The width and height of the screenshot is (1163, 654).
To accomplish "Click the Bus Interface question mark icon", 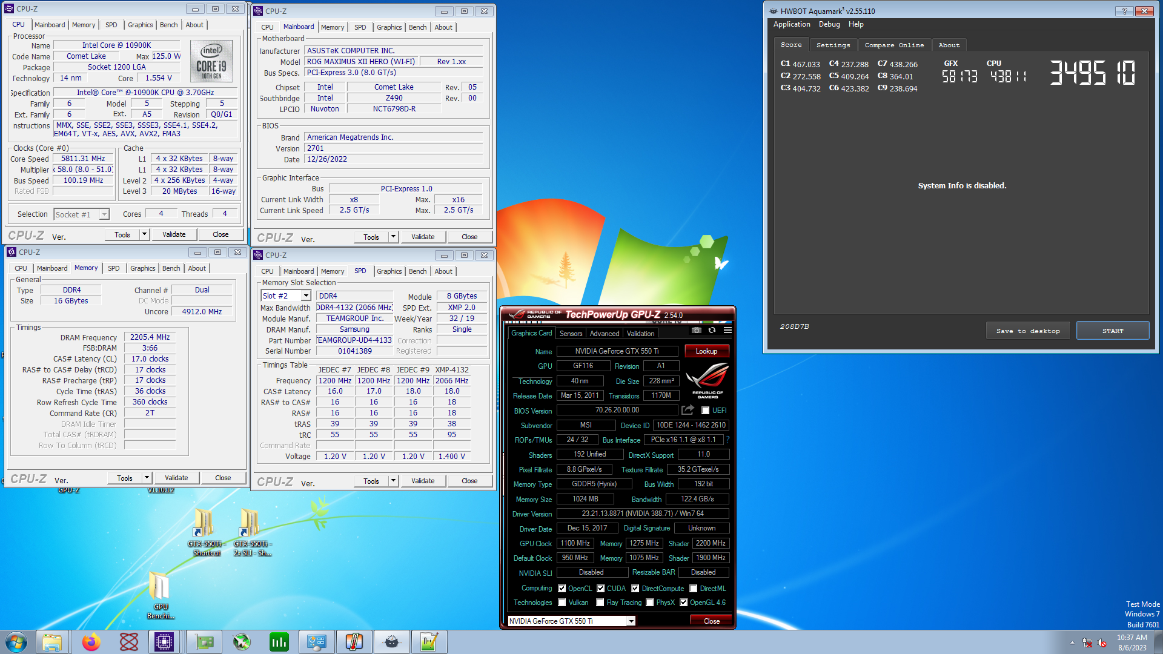I will 728,440.
